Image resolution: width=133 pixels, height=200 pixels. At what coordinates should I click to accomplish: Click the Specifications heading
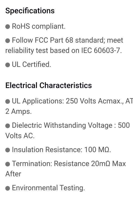(x=30, y=11)
